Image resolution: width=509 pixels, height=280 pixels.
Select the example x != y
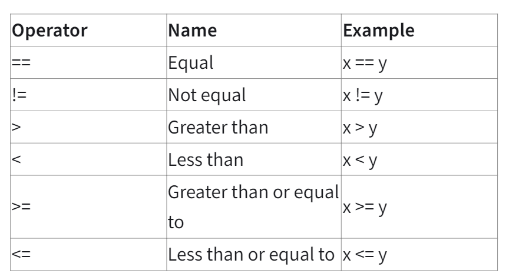[x=363, y=95]
